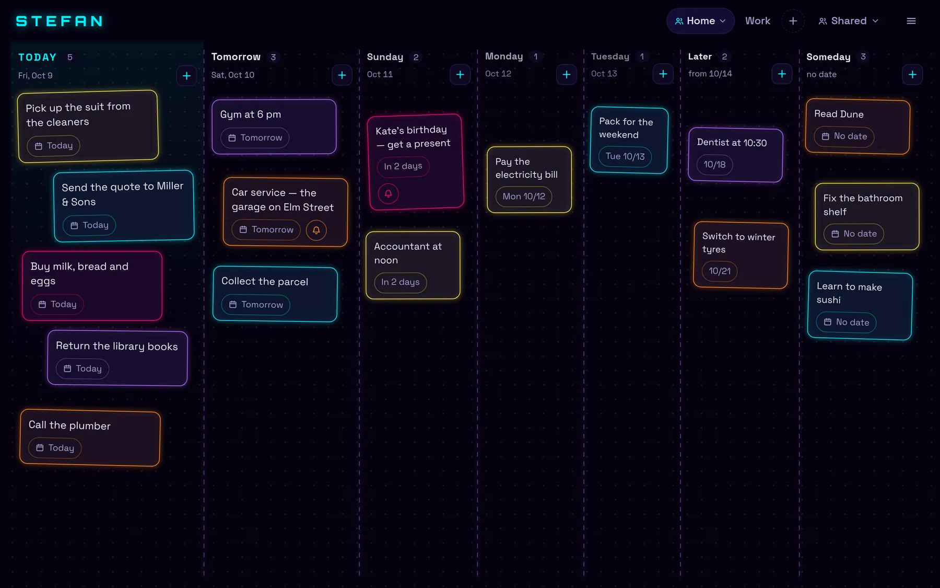This screenshot has width=940, height=588.
Task: Click the reminder bell on Car service card
Action: (x=316, y=230)
